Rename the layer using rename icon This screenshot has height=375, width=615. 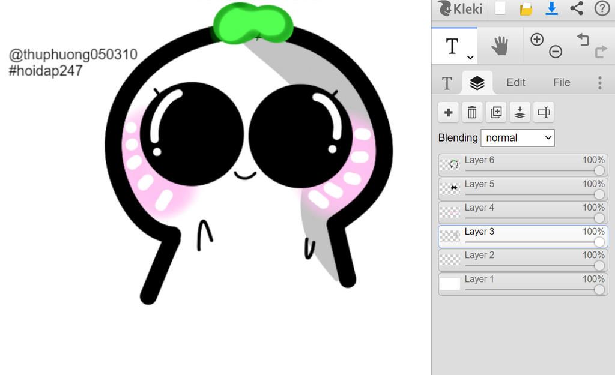click(x=544, y=112)
